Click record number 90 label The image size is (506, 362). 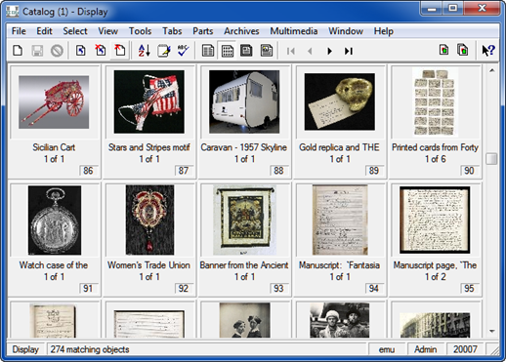469,171
